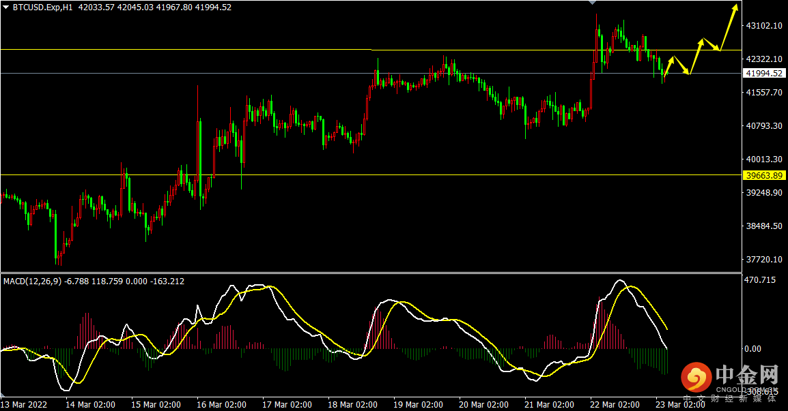Select the current price tag 41994.52
The image size is (788, 411).
pyautogui.click(x=764, y=73)
